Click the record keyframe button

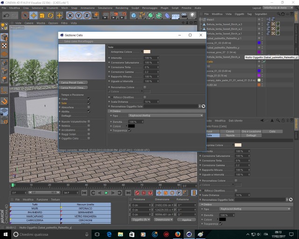pyautogui.click(x=137, y=193)
